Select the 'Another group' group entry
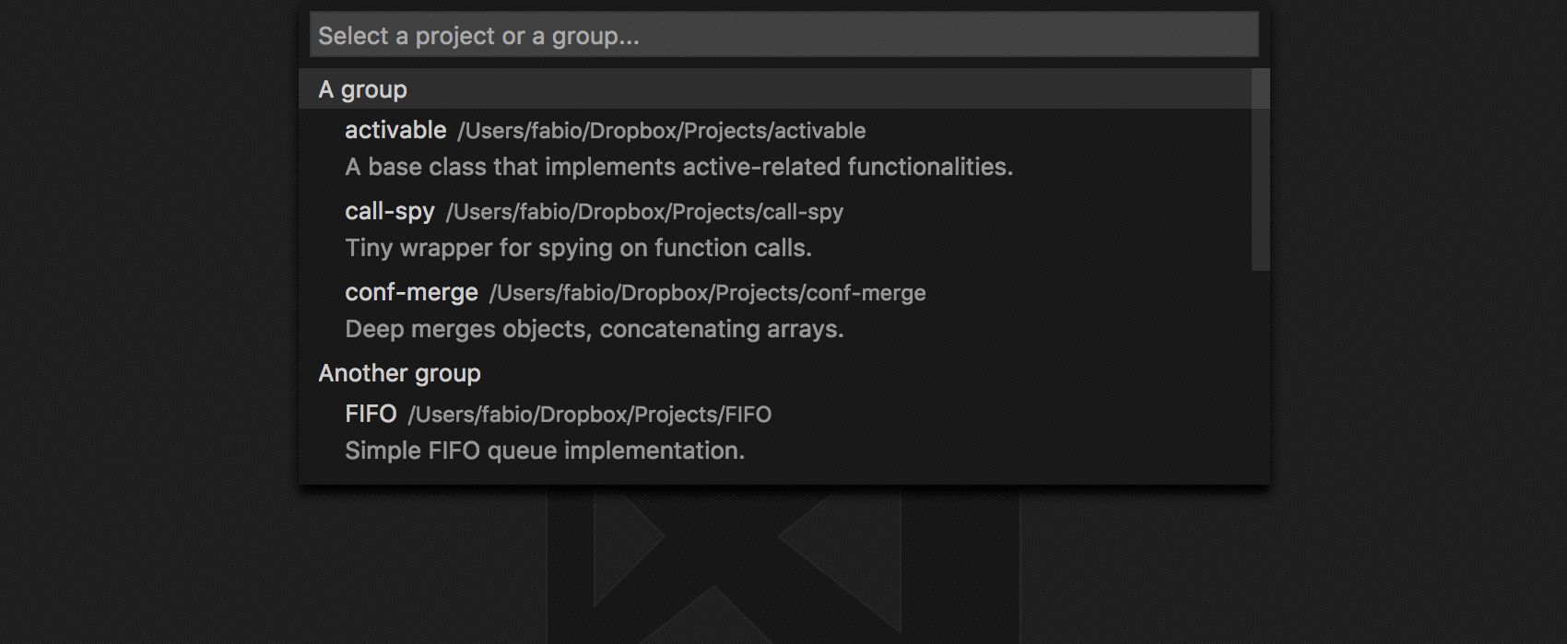 click(x=774, y=373)
